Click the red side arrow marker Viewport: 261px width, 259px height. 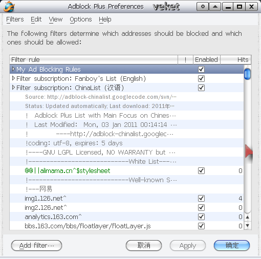tap(249, 152)
